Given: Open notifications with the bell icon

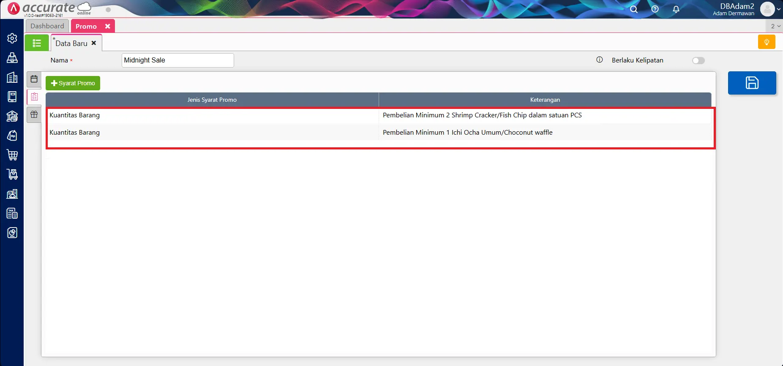Looking at the screenshot, I should [676, 9].
